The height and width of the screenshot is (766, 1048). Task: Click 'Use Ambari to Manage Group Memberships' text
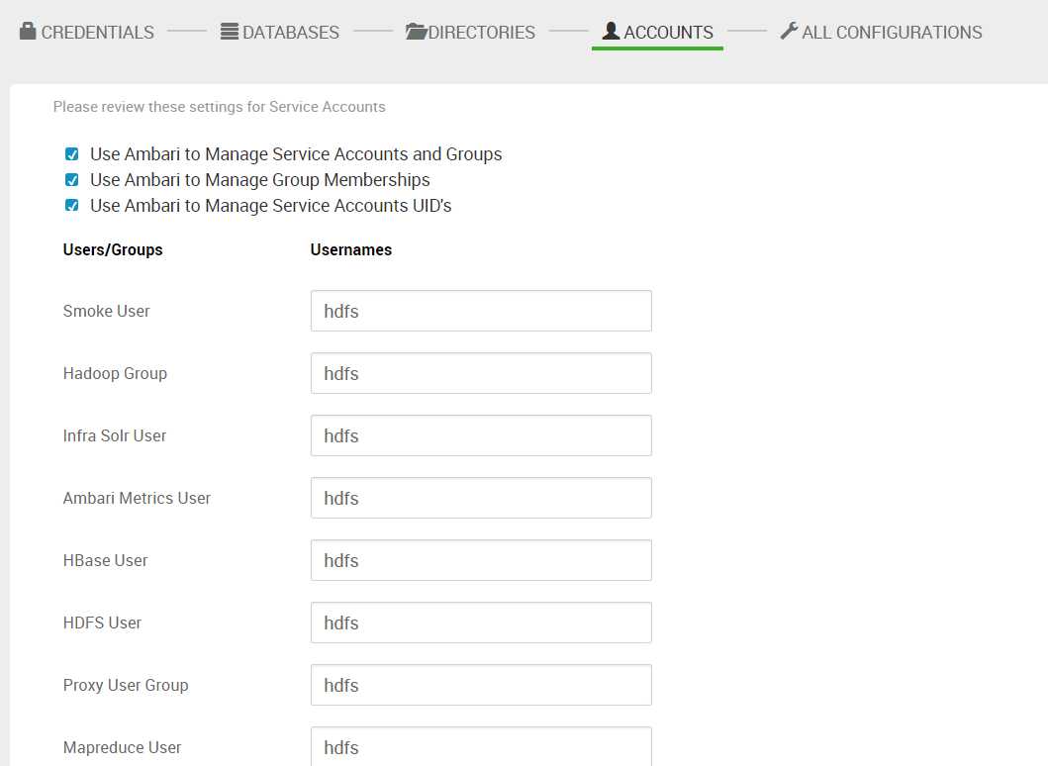click(260, 180)
